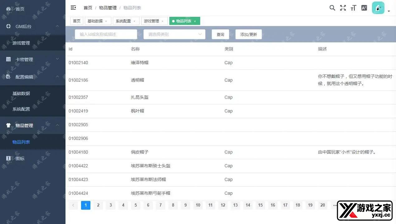Screen dimensions: 396x224
Task: Open the header search icon
Action: [332, 8]
